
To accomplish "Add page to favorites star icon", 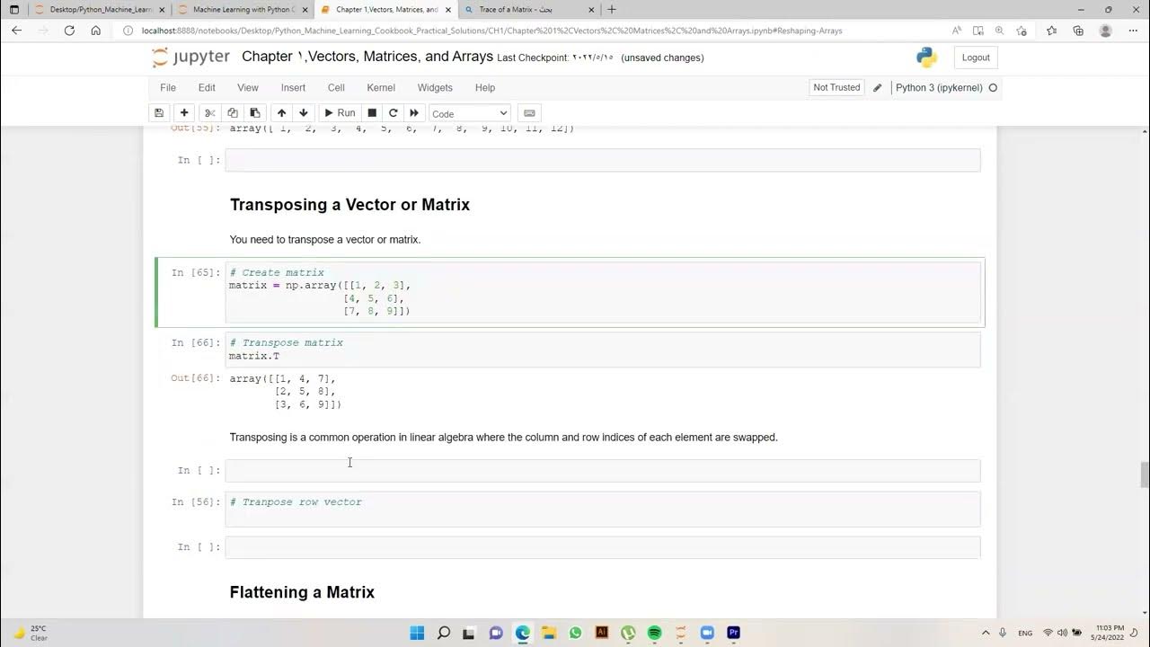I will (x=1022, y=31).
